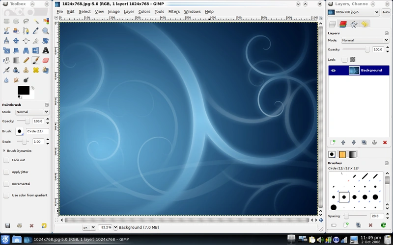This screenshot has height=245, width=393.
Task: Open the layer Mode dropdown showing Normal
Action: point(365,40)
